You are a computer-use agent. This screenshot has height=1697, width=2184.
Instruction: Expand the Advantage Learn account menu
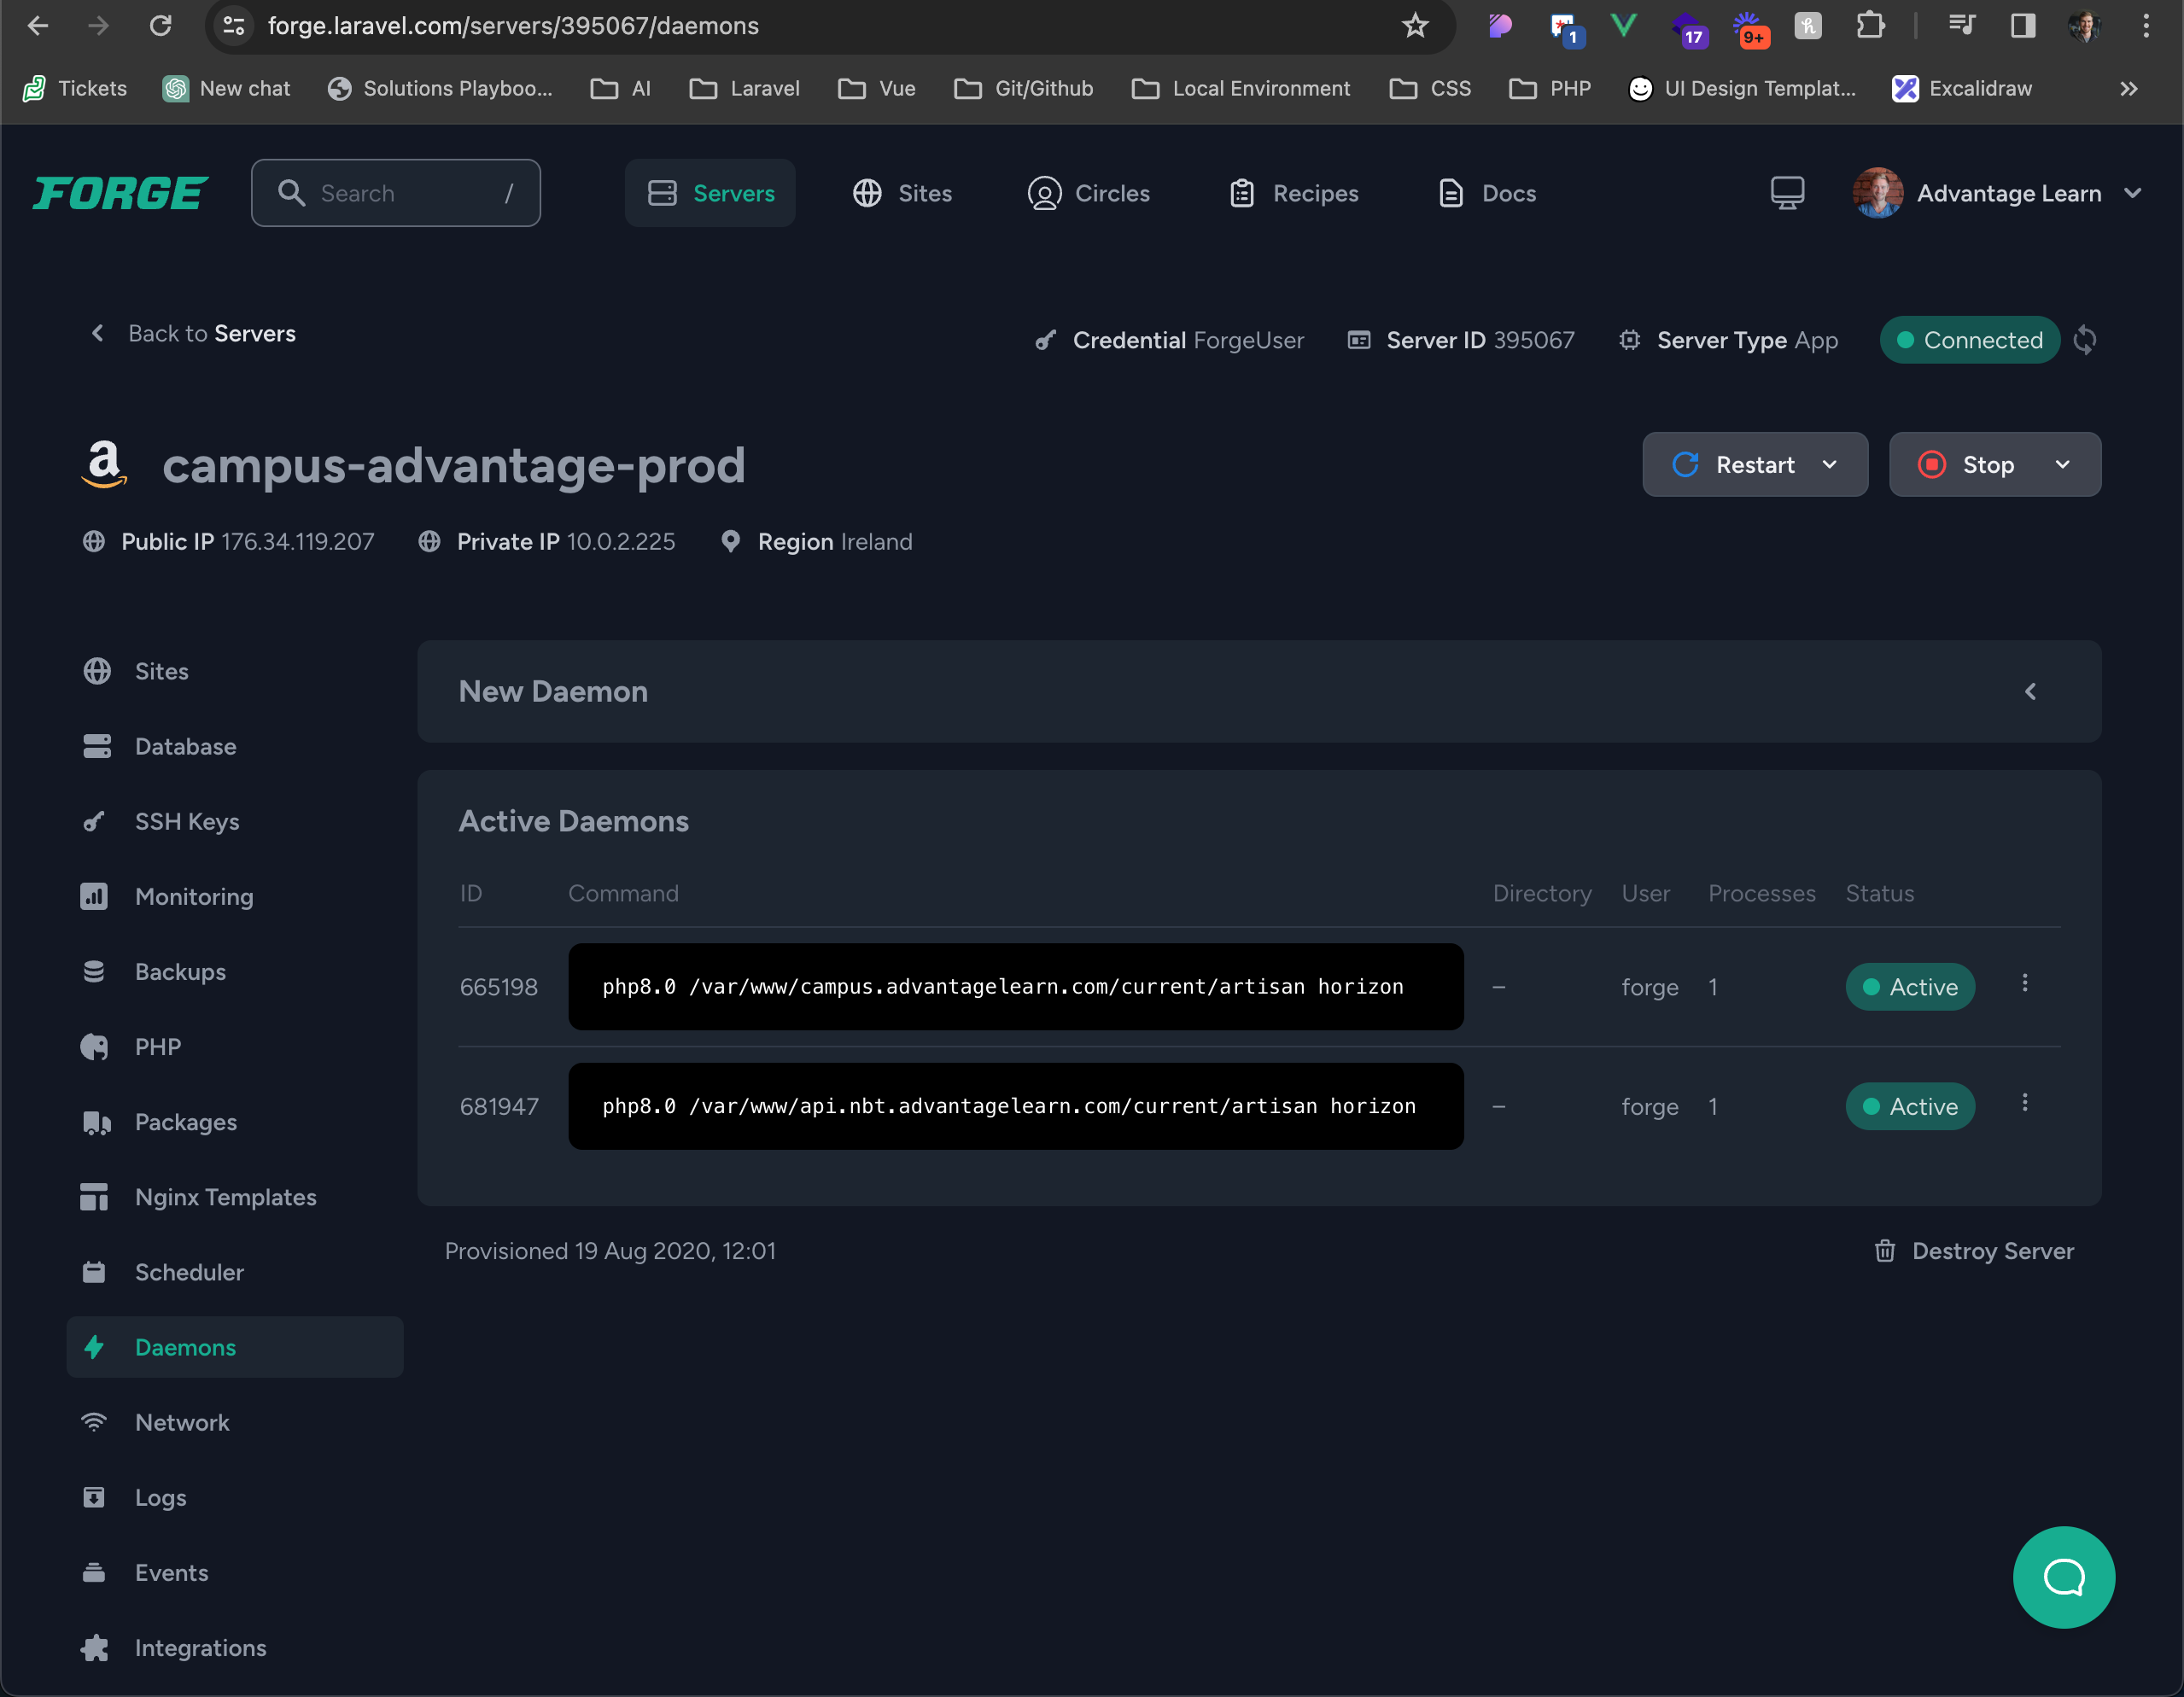pos(2132,193)
